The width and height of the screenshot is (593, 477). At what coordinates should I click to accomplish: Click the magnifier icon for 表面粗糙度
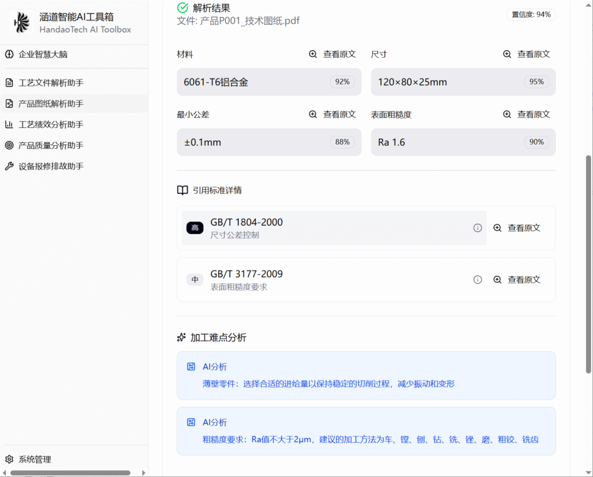507,114
